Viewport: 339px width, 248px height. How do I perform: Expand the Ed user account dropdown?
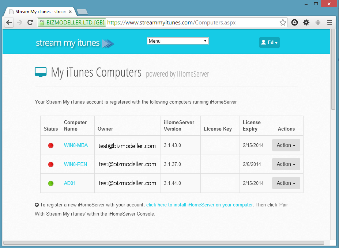coord(270,42)
